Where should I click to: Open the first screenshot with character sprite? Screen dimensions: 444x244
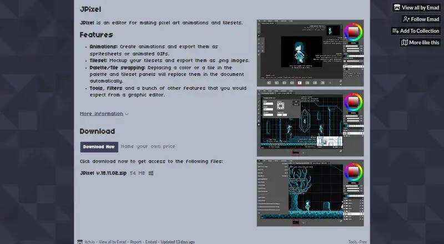310,53
